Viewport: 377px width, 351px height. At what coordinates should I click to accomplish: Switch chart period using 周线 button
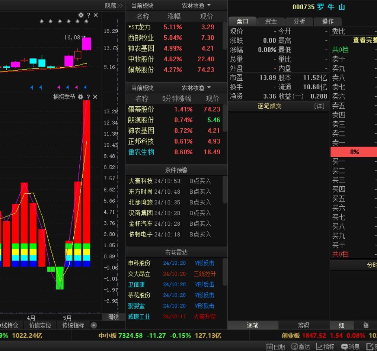[x=113, y=317]
